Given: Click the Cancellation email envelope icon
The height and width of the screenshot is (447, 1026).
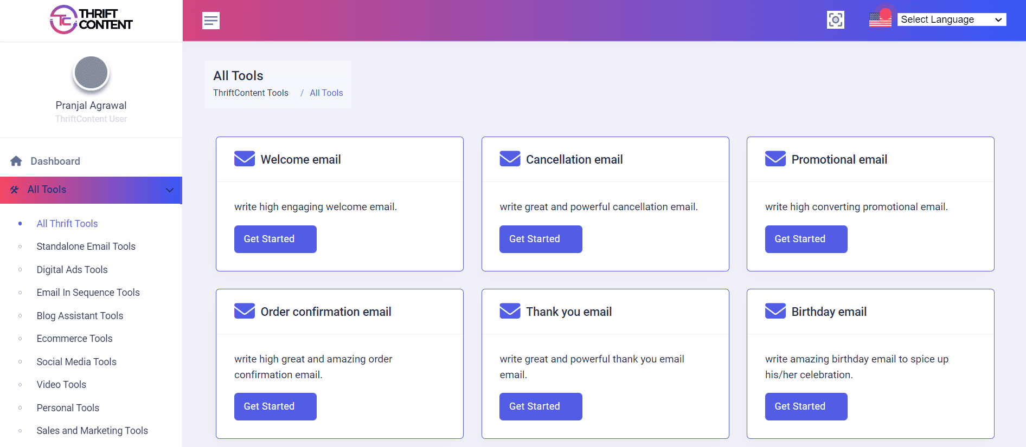Looking at the screenshot, I should click(x=510, y=159).
